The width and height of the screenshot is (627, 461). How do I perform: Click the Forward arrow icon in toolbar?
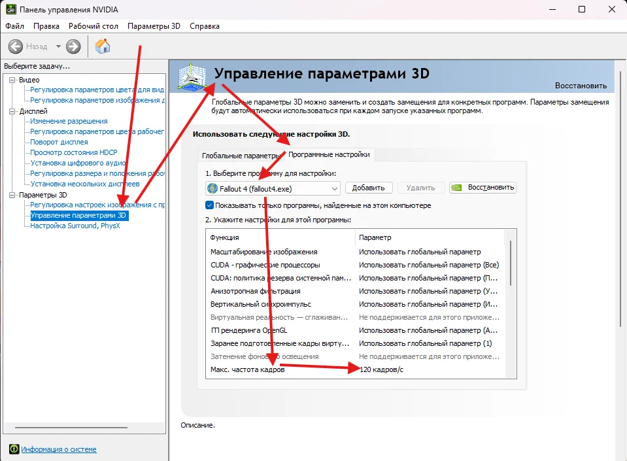tap(73, 46)
